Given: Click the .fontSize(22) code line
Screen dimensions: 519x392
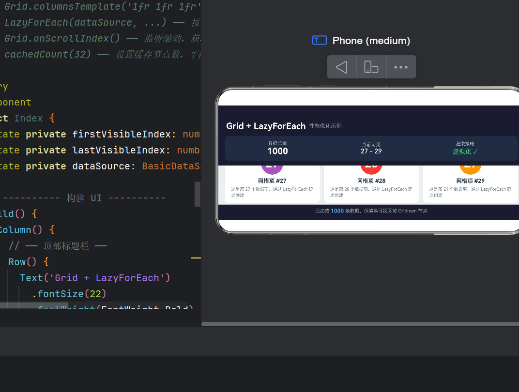Looking at the screenshot, I should pyautogui.click(x=69, y=294).
